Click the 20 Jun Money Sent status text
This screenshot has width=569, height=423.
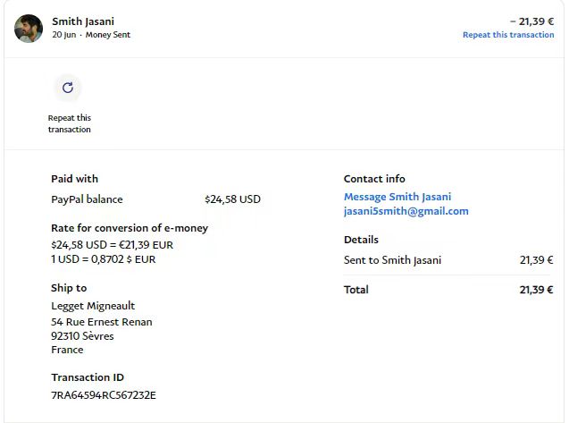(x=91, y=35)
